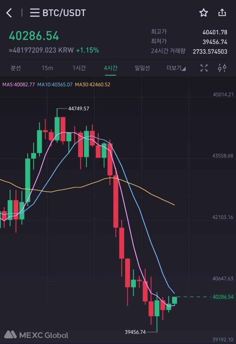Screen dimensions: 236x344
Task: Tap the back arrow icon
Action: (x=9, y=13)
